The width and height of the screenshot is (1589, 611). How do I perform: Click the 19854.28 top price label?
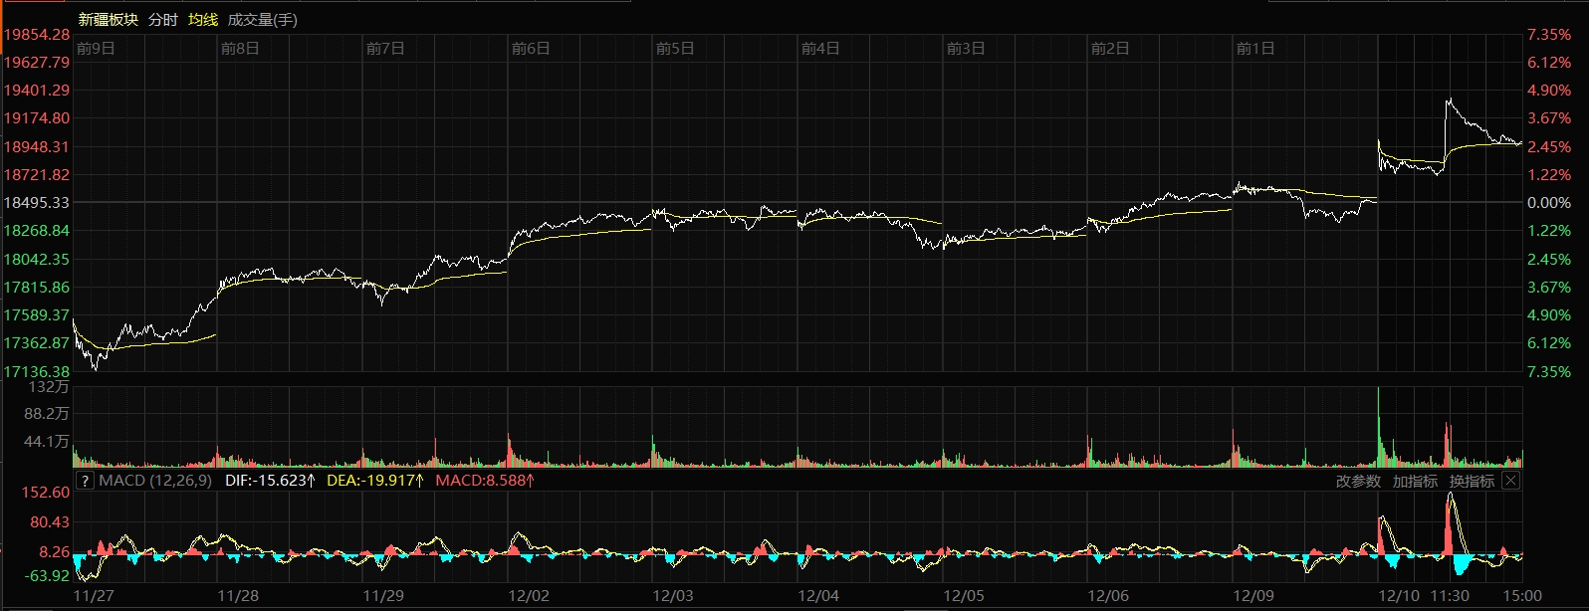coord(36,35)
